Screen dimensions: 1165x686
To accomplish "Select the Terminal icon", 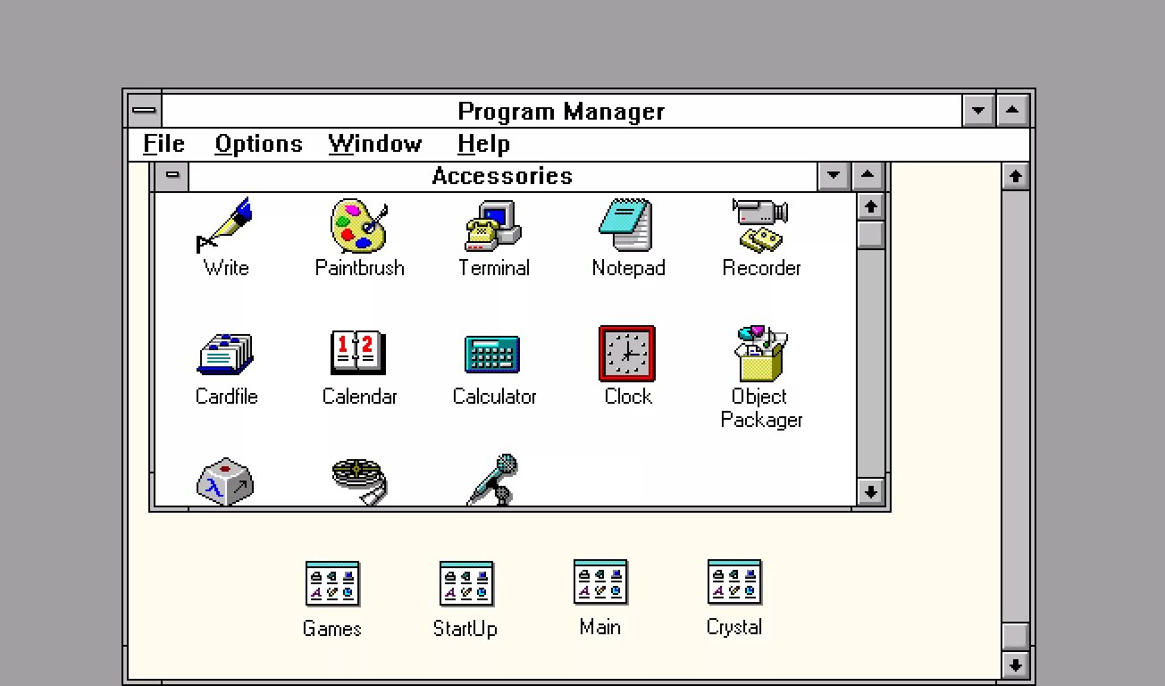I will coord(493,226).
